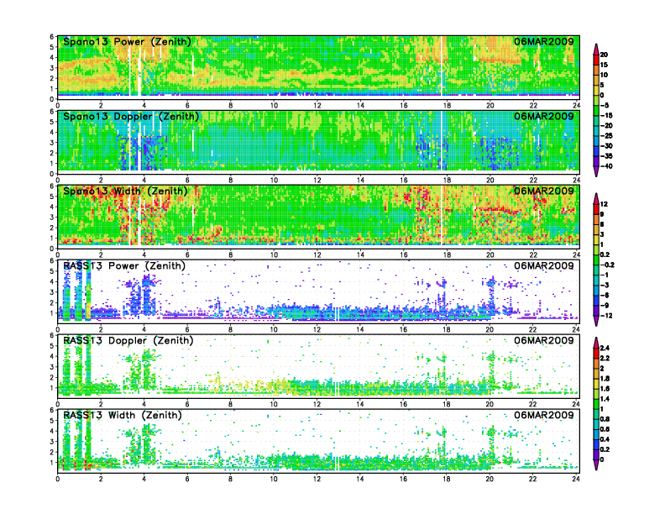Click the -0.2 label on the middle colorbar
The image size is (665, 514).
click(607, 265)
